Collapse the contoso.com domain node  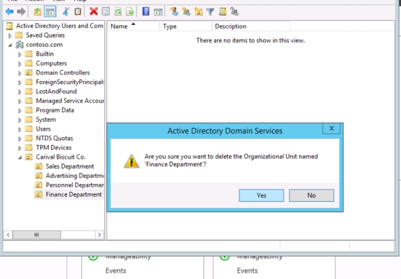click(10, 45)
